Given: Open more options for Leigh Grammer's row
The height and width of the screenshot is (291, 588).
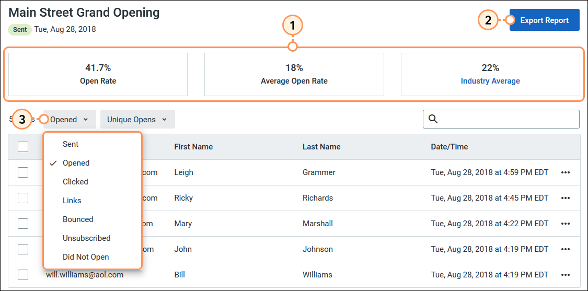Looking at the screenshot, I should [x=566, y=172].
